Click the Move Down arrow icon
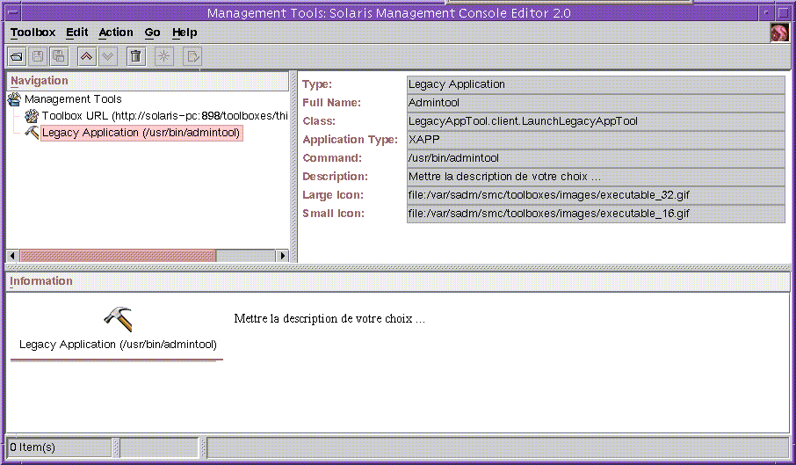Viewport: 796px width, 465px height. pyautogui.click(x=107, y=56)
